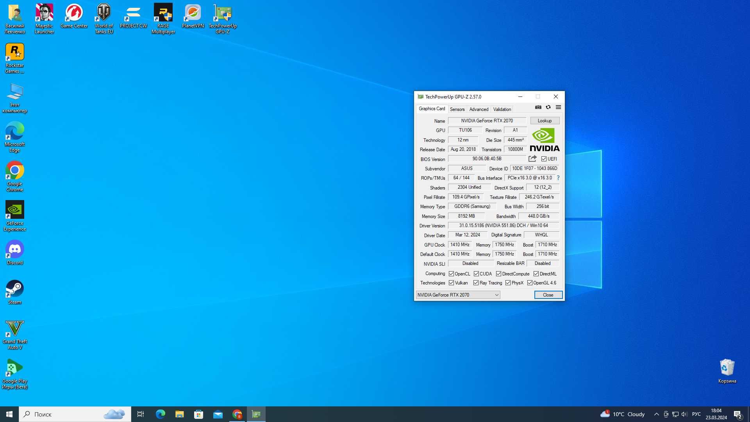Toggle the Ray Tracing checkbox
The height and width of the screenshot is (422, 750).
(476, 283)
